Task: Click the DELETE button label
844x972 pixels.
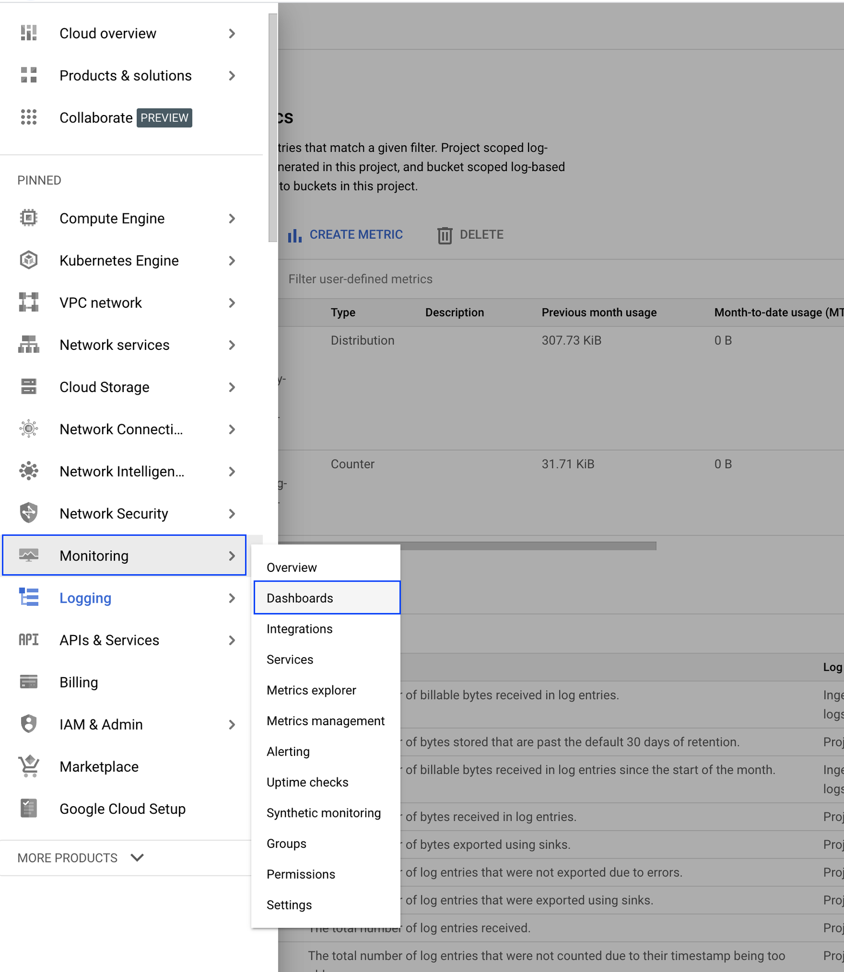Action: [481, 234]
